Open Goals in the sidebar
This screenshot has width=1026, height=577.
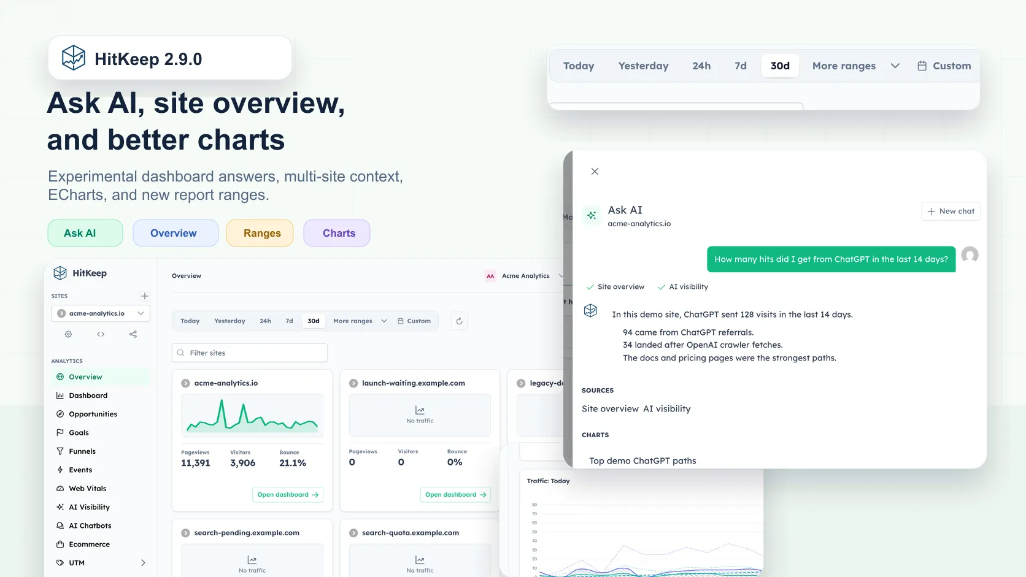101,433
